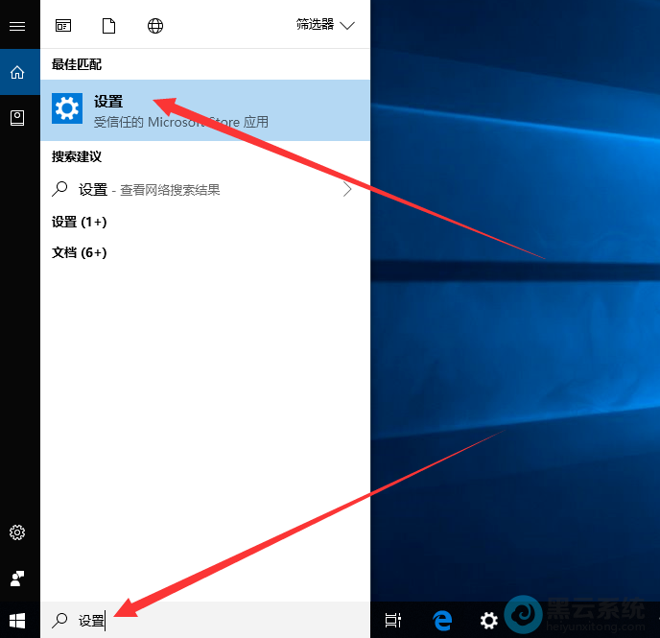Expand the hamburger menu in the search panel

(17, 26)
